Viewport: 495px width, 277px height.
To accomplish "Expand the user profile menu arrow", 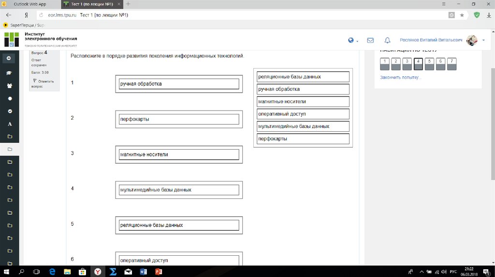I will click(x=483, y=41).
